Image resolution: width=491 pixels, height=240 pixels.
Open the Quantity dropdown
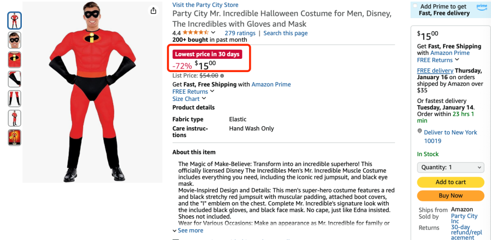[x=451, y=168]
